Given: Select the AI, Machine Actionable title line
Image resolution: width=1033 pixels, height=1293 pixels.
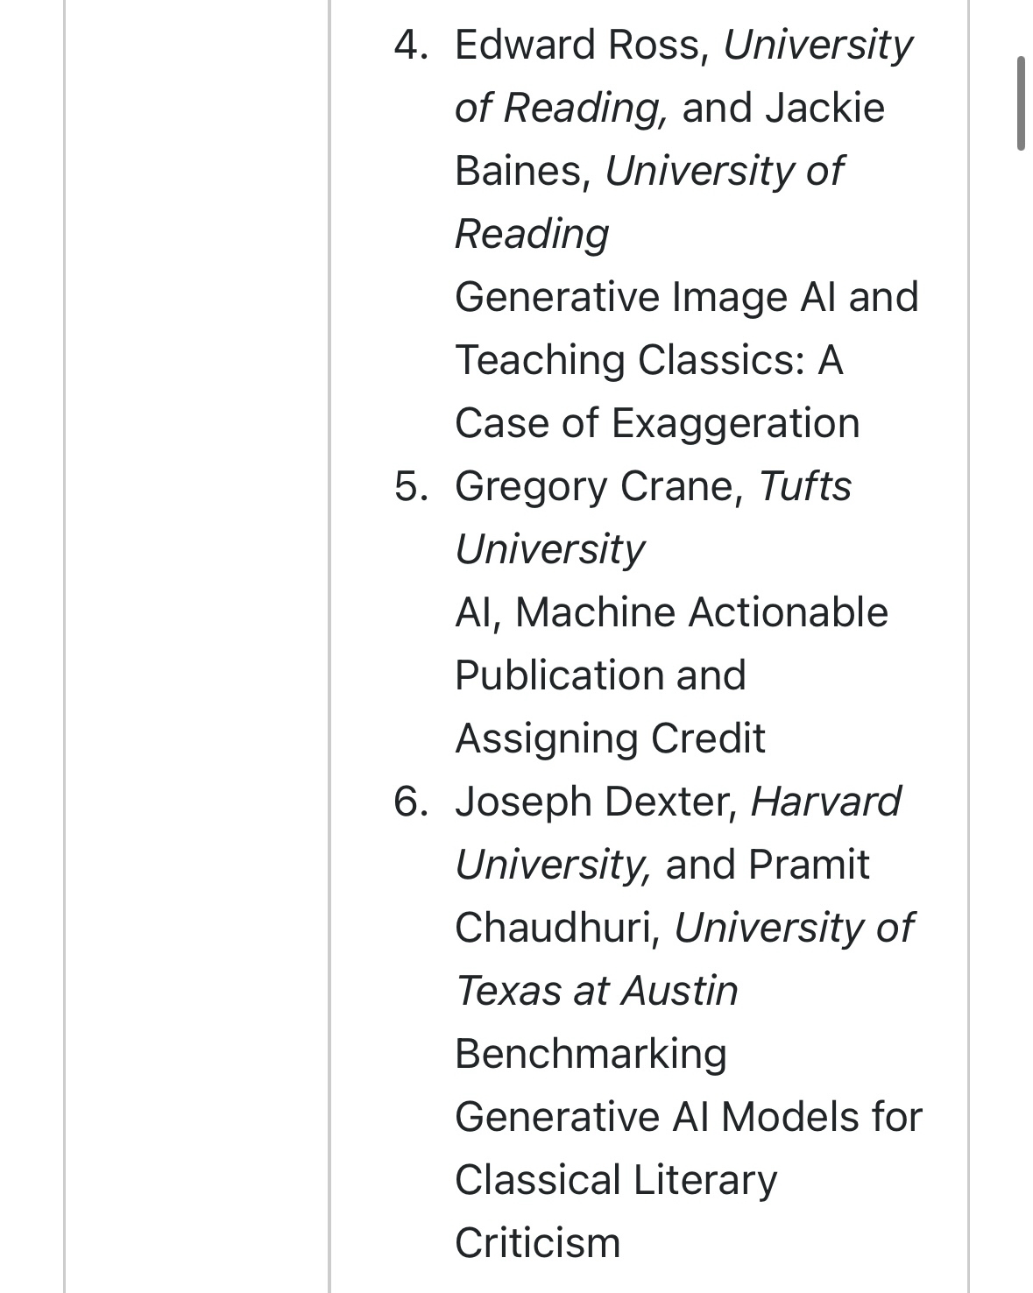Looking at the screenshot, I should tap(671, 612).
